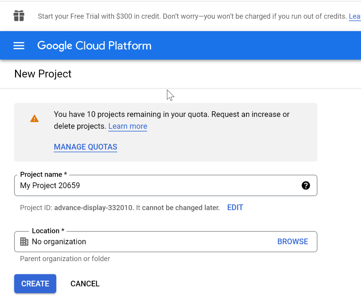The width and height of the screenshot is (361, 303).
Task: Click the Project name help question mark
Action: click(306, 185)
